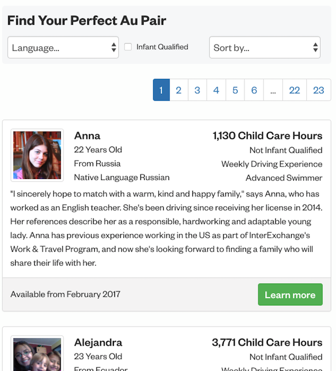Jump to results page 22
Viewport: 336px width, 371px height.
tap(294, 90)
